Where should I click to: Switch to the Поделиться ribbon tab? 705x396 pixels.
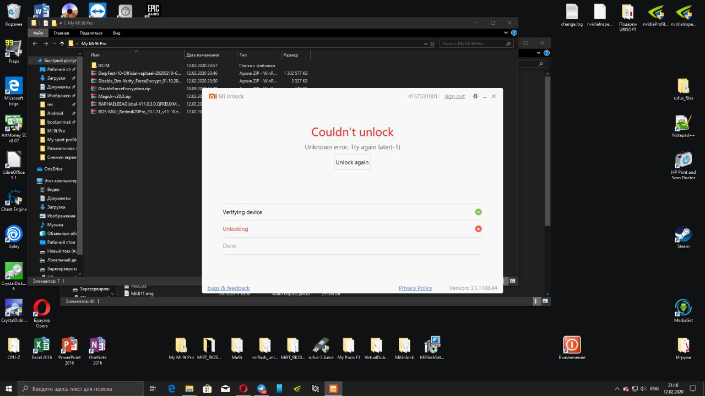pos(91,33)
